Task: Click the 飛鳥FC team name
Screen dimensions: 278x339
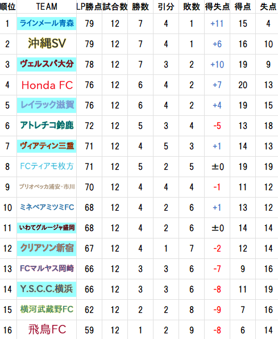Action: tap(47, 330)
